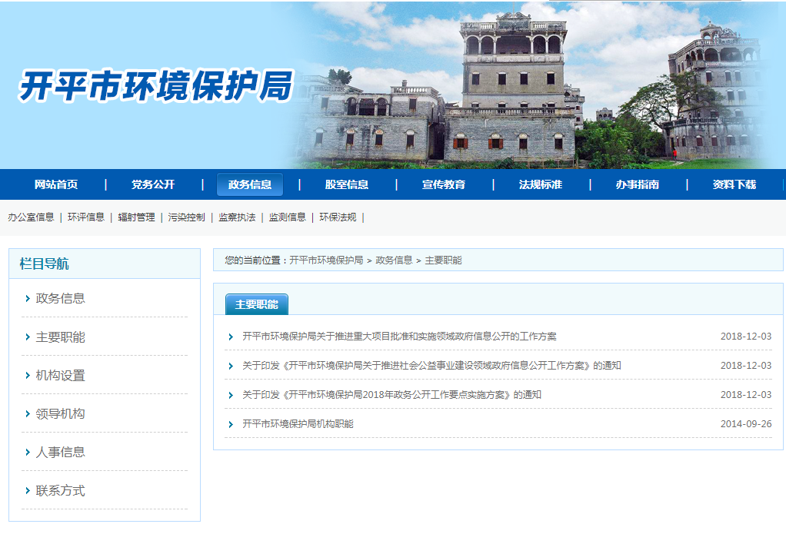Open the 网站首页 navigation item
786x534 pixels.
tap(56, 184)
